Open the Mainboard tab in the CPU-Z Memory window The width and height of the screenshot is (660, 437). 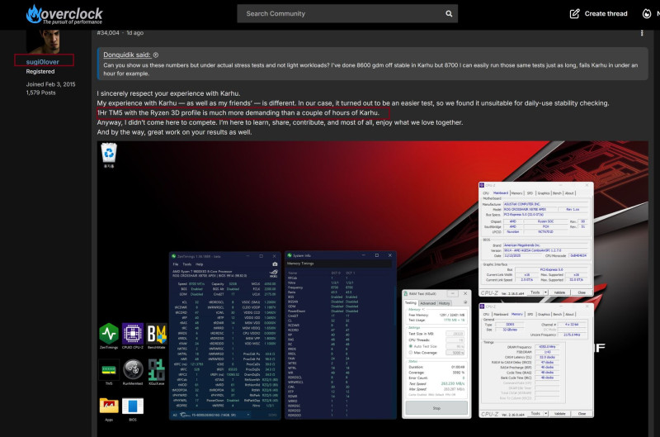point(501,315)
